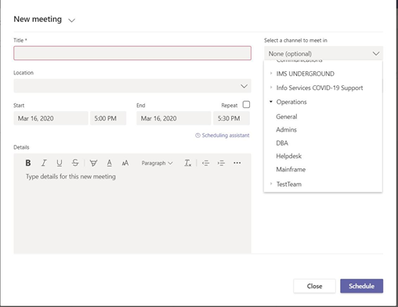
Task: Click the meeting Title input field
Action: [x=132, y=53]
